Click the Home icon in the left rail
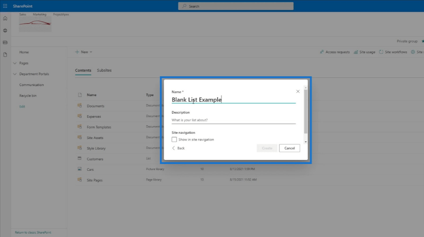This screenshot has width=424, height=237. [x=5, y=18]
